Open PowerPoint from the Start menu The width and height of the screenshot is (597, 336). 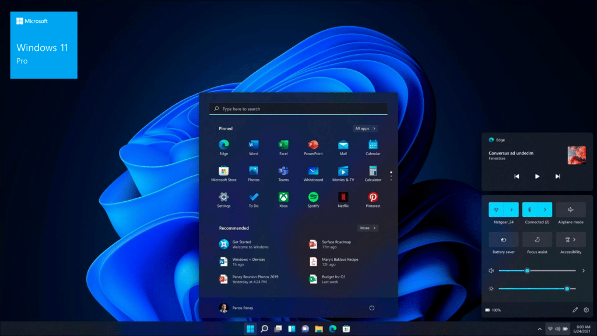[x=313, y=145]
